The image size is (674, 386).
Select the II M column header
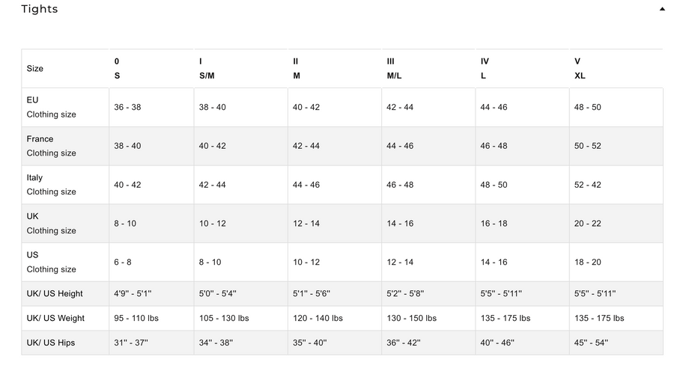pos(297,68)
